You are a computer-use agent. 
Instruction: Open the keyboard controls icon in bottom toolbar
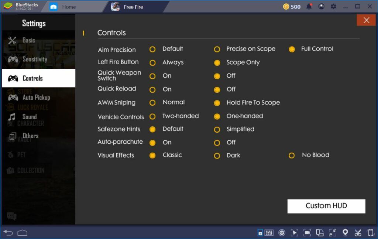[x=269, y=233]
